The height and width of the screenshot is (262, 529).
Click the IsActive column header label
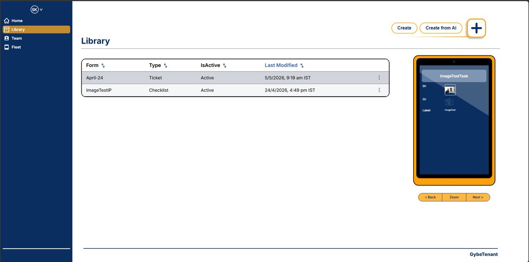pyautogui.click(x=210, y=65)
